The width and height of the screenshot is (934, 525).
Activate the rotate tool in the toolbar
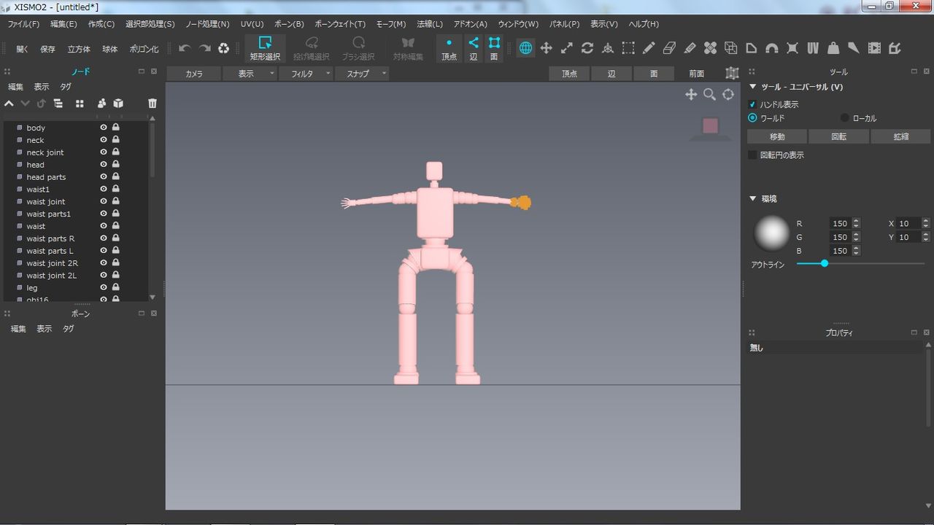click(587, 48)
